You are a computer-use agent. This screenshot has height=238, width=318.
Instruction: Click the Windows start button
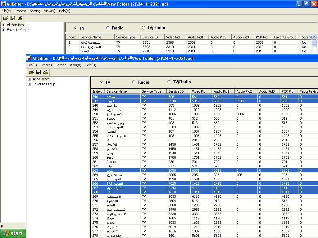pyautogui.click(x=13, y=233)
